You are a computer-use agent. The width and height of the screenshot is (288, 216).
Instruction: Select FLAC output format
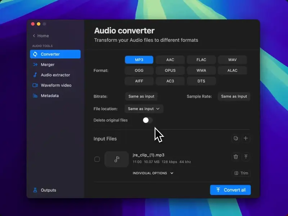(x=201, y=60)
